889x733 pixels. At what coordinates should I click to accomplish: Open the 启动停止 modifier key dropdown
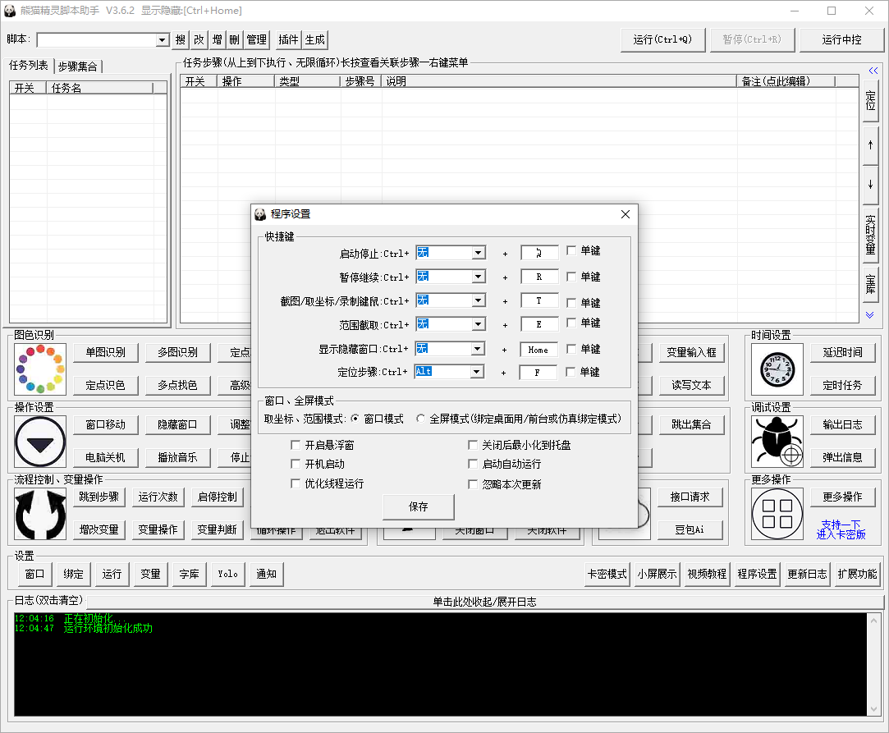pyautogui.click(x=478, y=253)
